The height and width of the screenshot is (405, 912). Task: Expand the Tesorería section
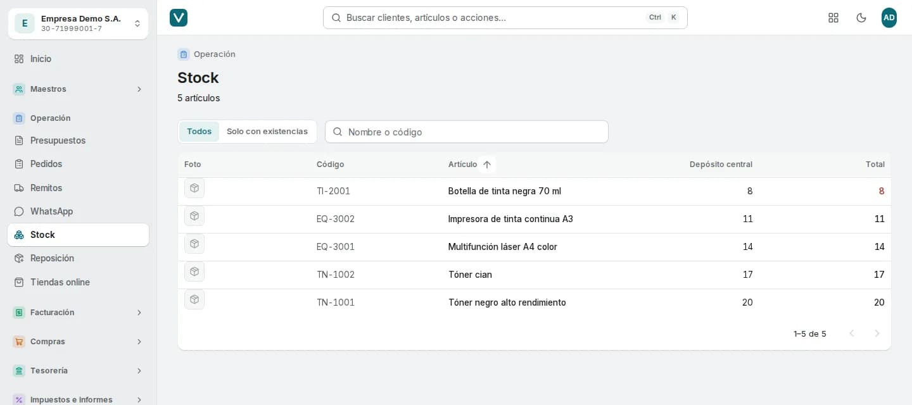(78, 371)
